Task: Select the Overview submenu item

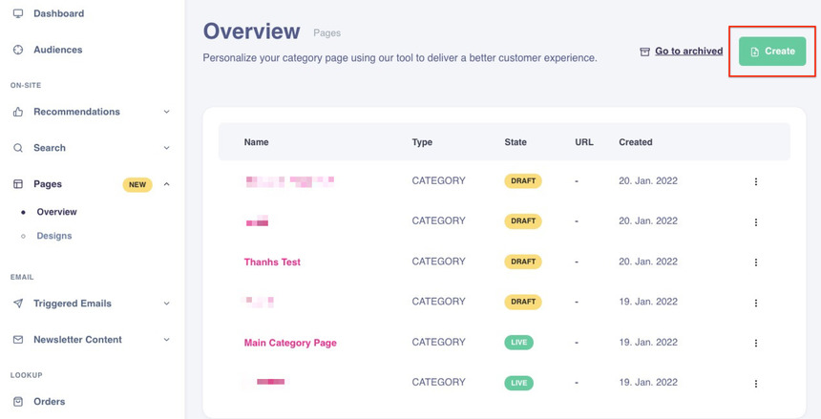Action: [56, 212]
